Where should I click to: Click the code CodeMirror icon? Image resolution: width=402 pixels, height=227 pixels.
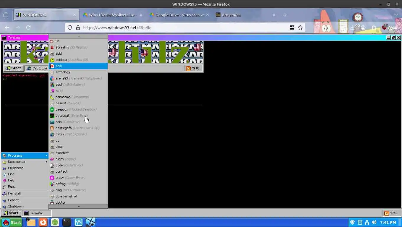point(52,166)
